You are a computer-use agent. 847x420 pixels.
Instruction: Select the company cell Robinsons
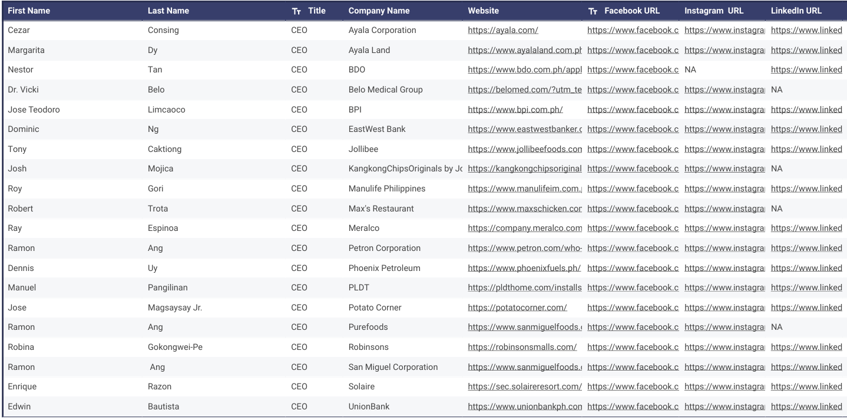(369, 347)
